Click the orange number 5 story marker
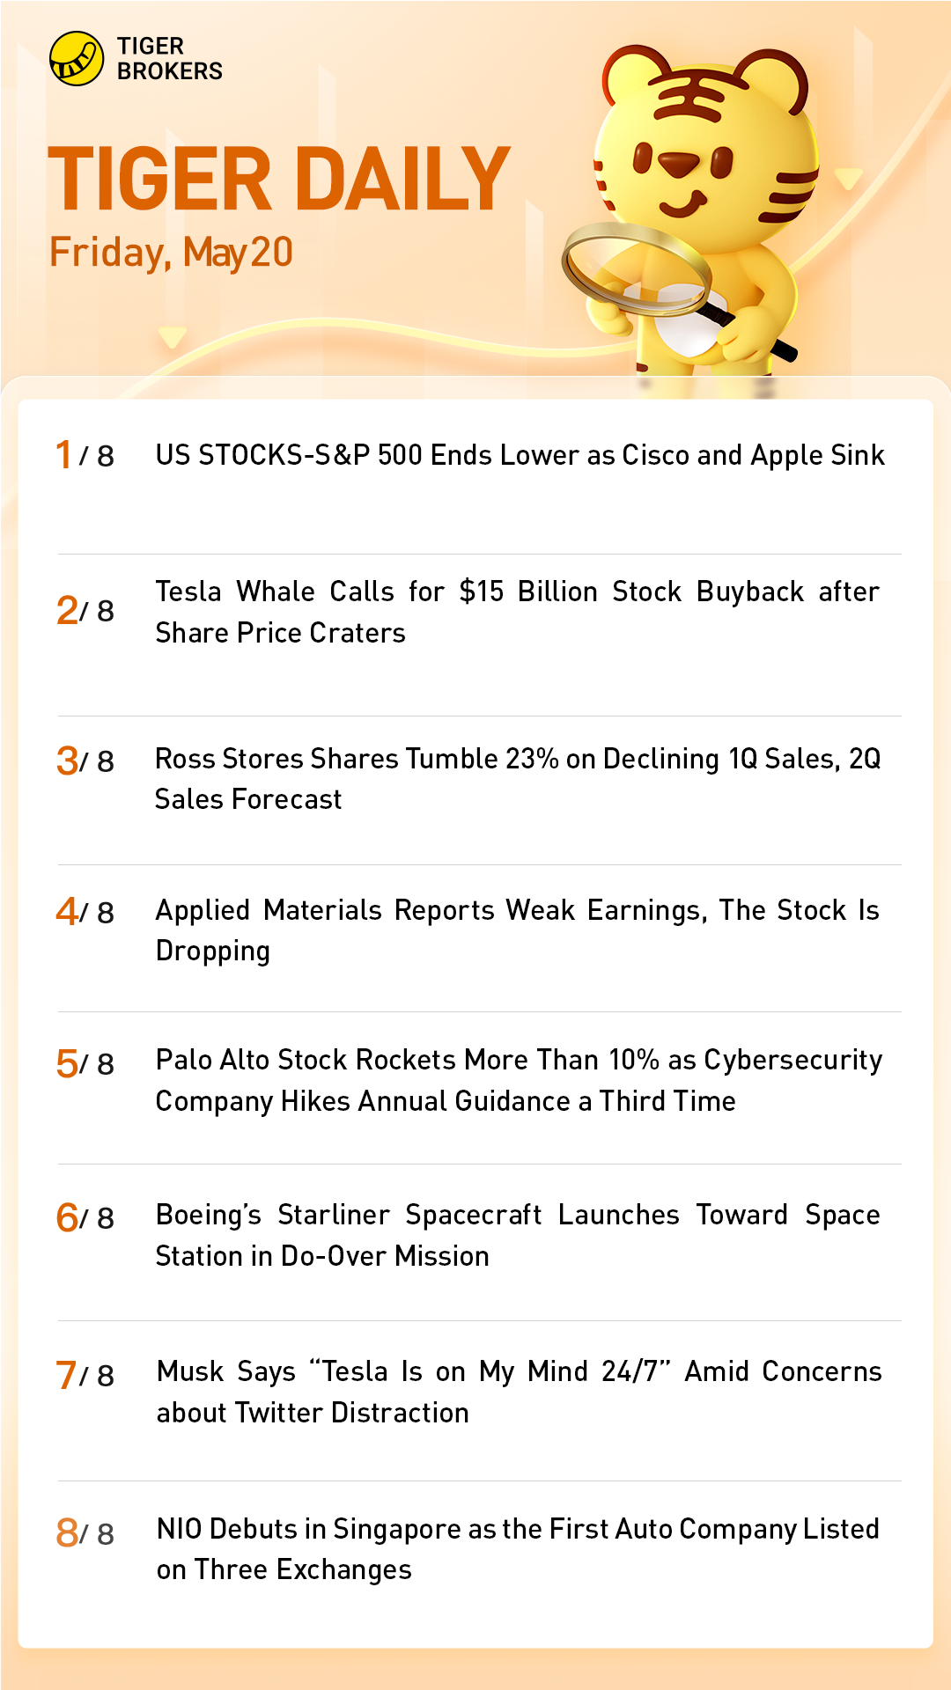 [67, 1063]
